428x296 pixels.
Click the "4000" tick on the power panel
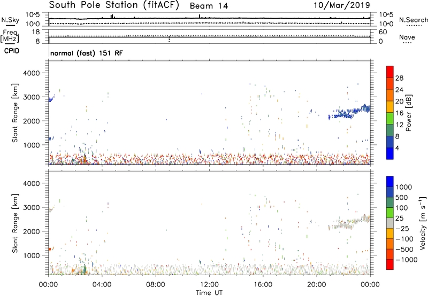coord(31,73)
